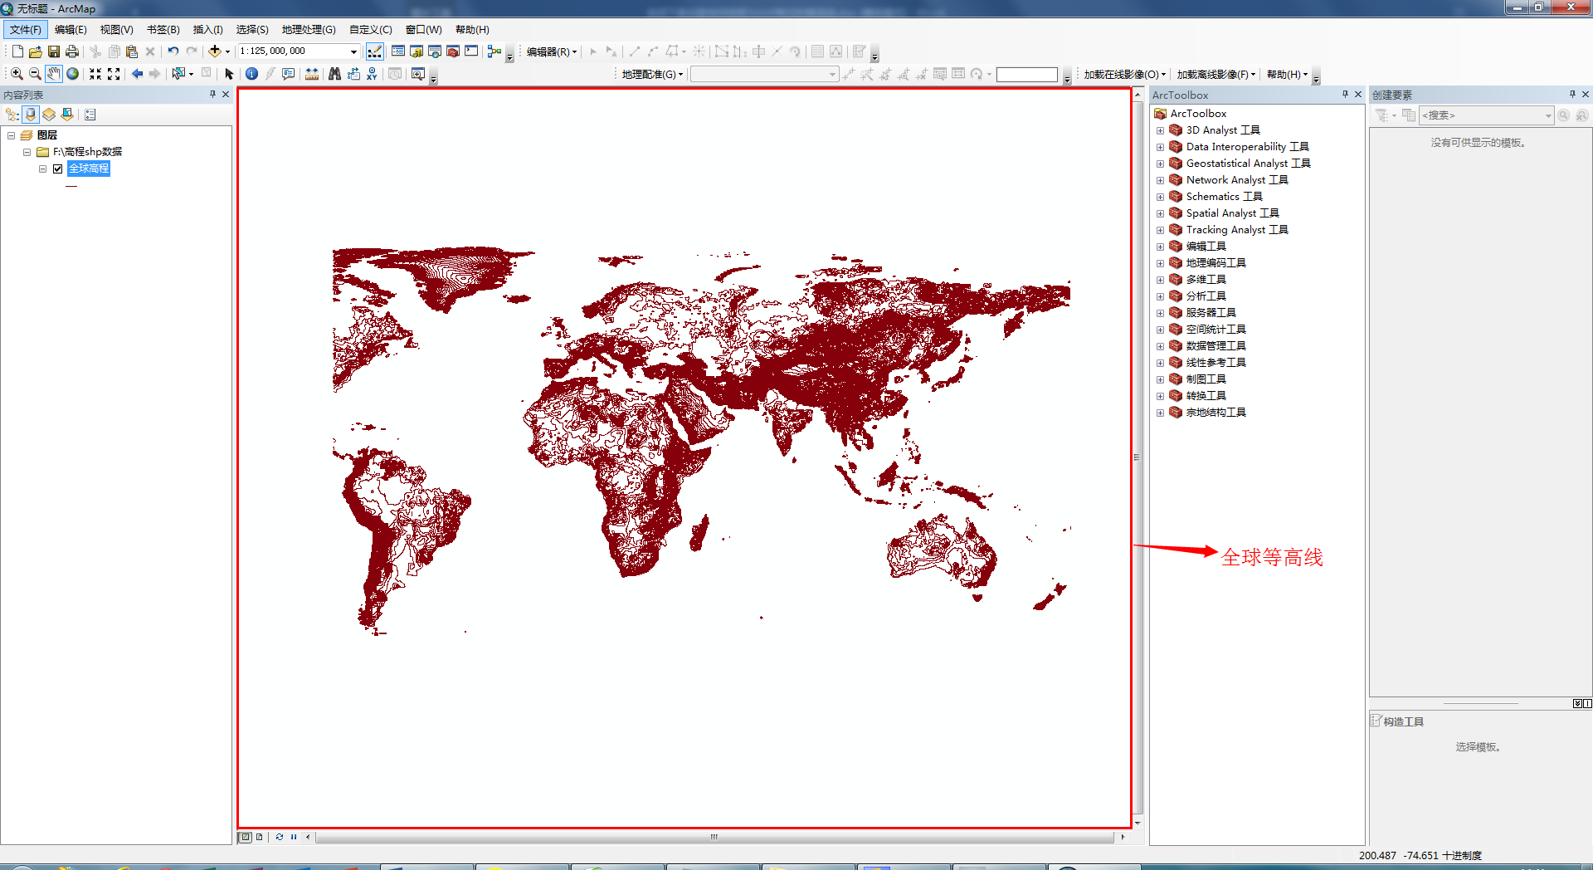
Task: Open the 窗口(W) menu
Action: click(423, 29)
